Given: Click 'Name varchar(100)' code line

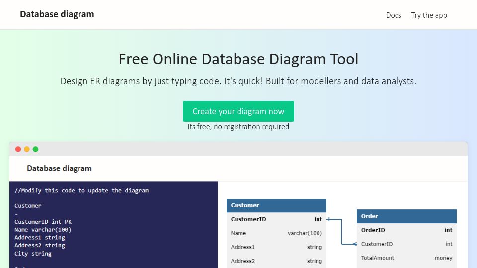Looking at the screenshot, I should [43, 230].
